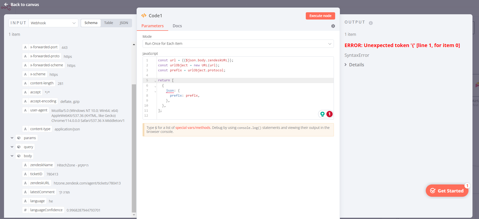Collapse the body tree node
479x219 pixels.
pos(12,156)
